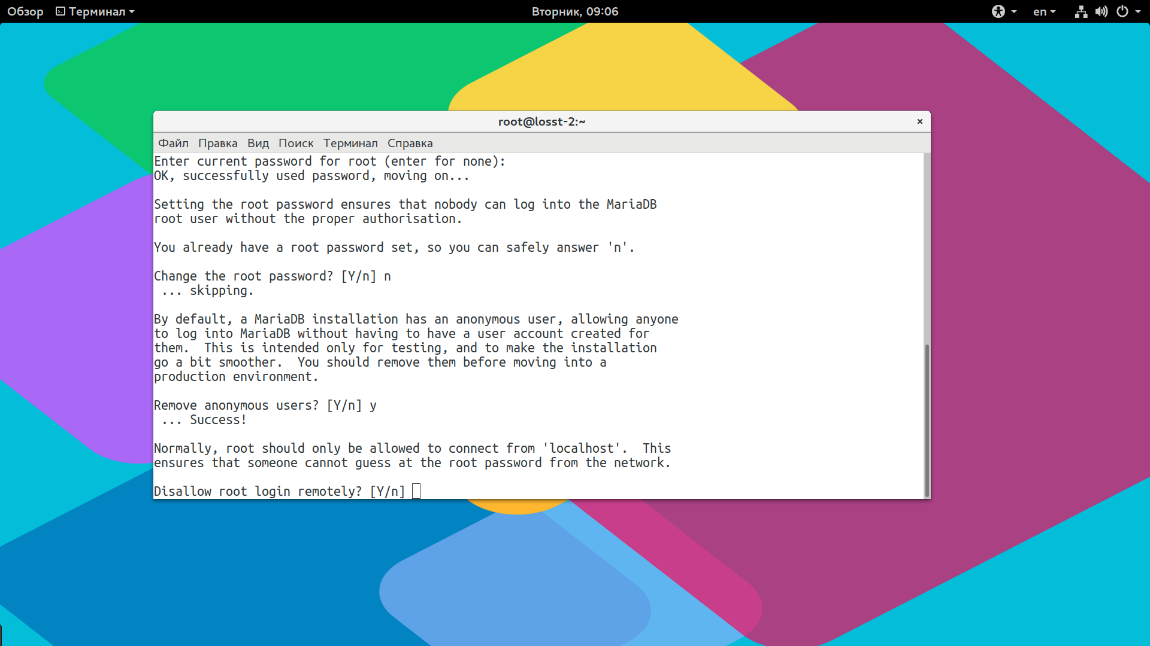Viewport: 1150px width, 646px height.
Task: Open the Поиск menu
Action: [x=296, y=143]
